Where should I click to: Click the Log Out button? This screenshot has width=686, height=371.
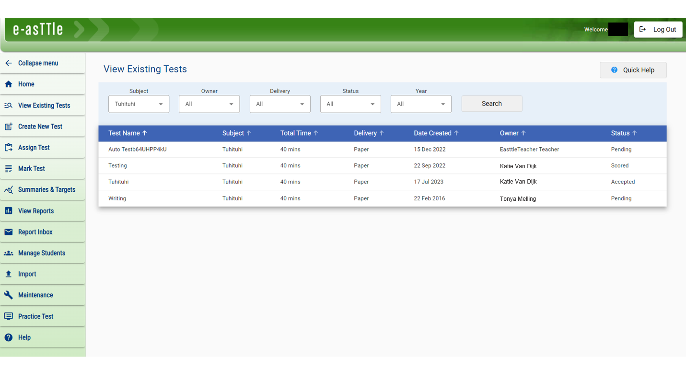coord(658,29)
